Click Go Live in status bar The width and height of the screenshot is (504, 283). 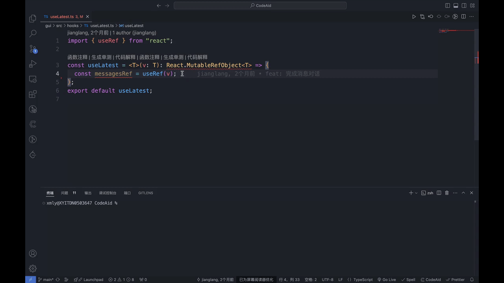387,279
